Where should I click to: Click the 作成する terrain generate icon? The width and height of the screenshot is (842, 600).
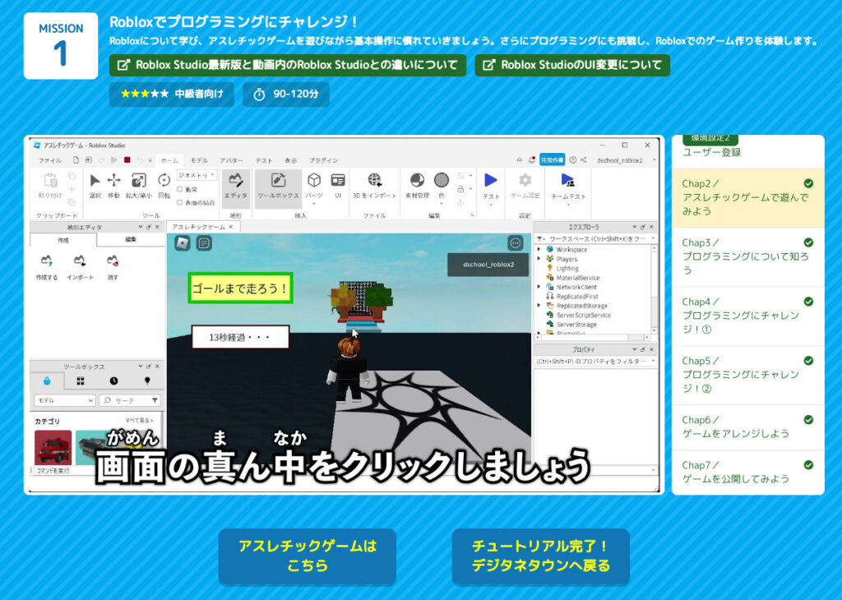click(47, 261)
